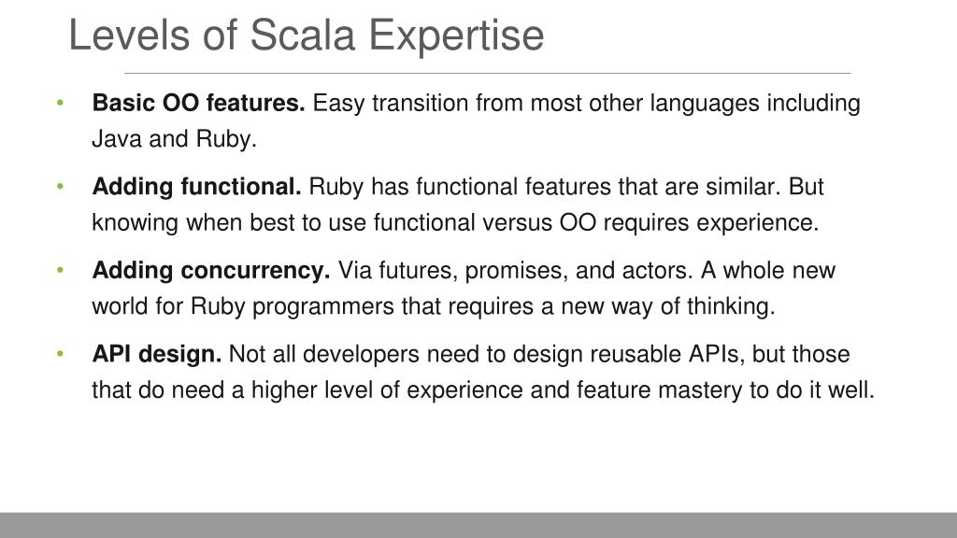
Task: Click the bold API design heading
Action: (157, 354)
